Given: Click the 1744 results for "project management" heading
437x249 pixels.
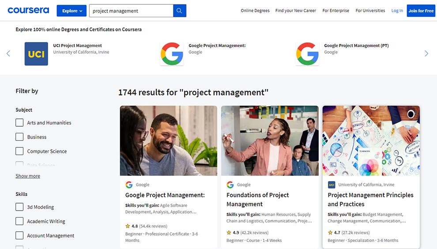Looking at the screenshot, I should tap(193, 92).
